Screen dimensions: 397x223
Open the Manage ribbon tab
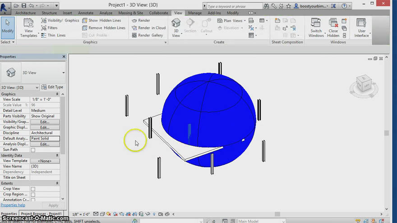(x=195, y=13)
